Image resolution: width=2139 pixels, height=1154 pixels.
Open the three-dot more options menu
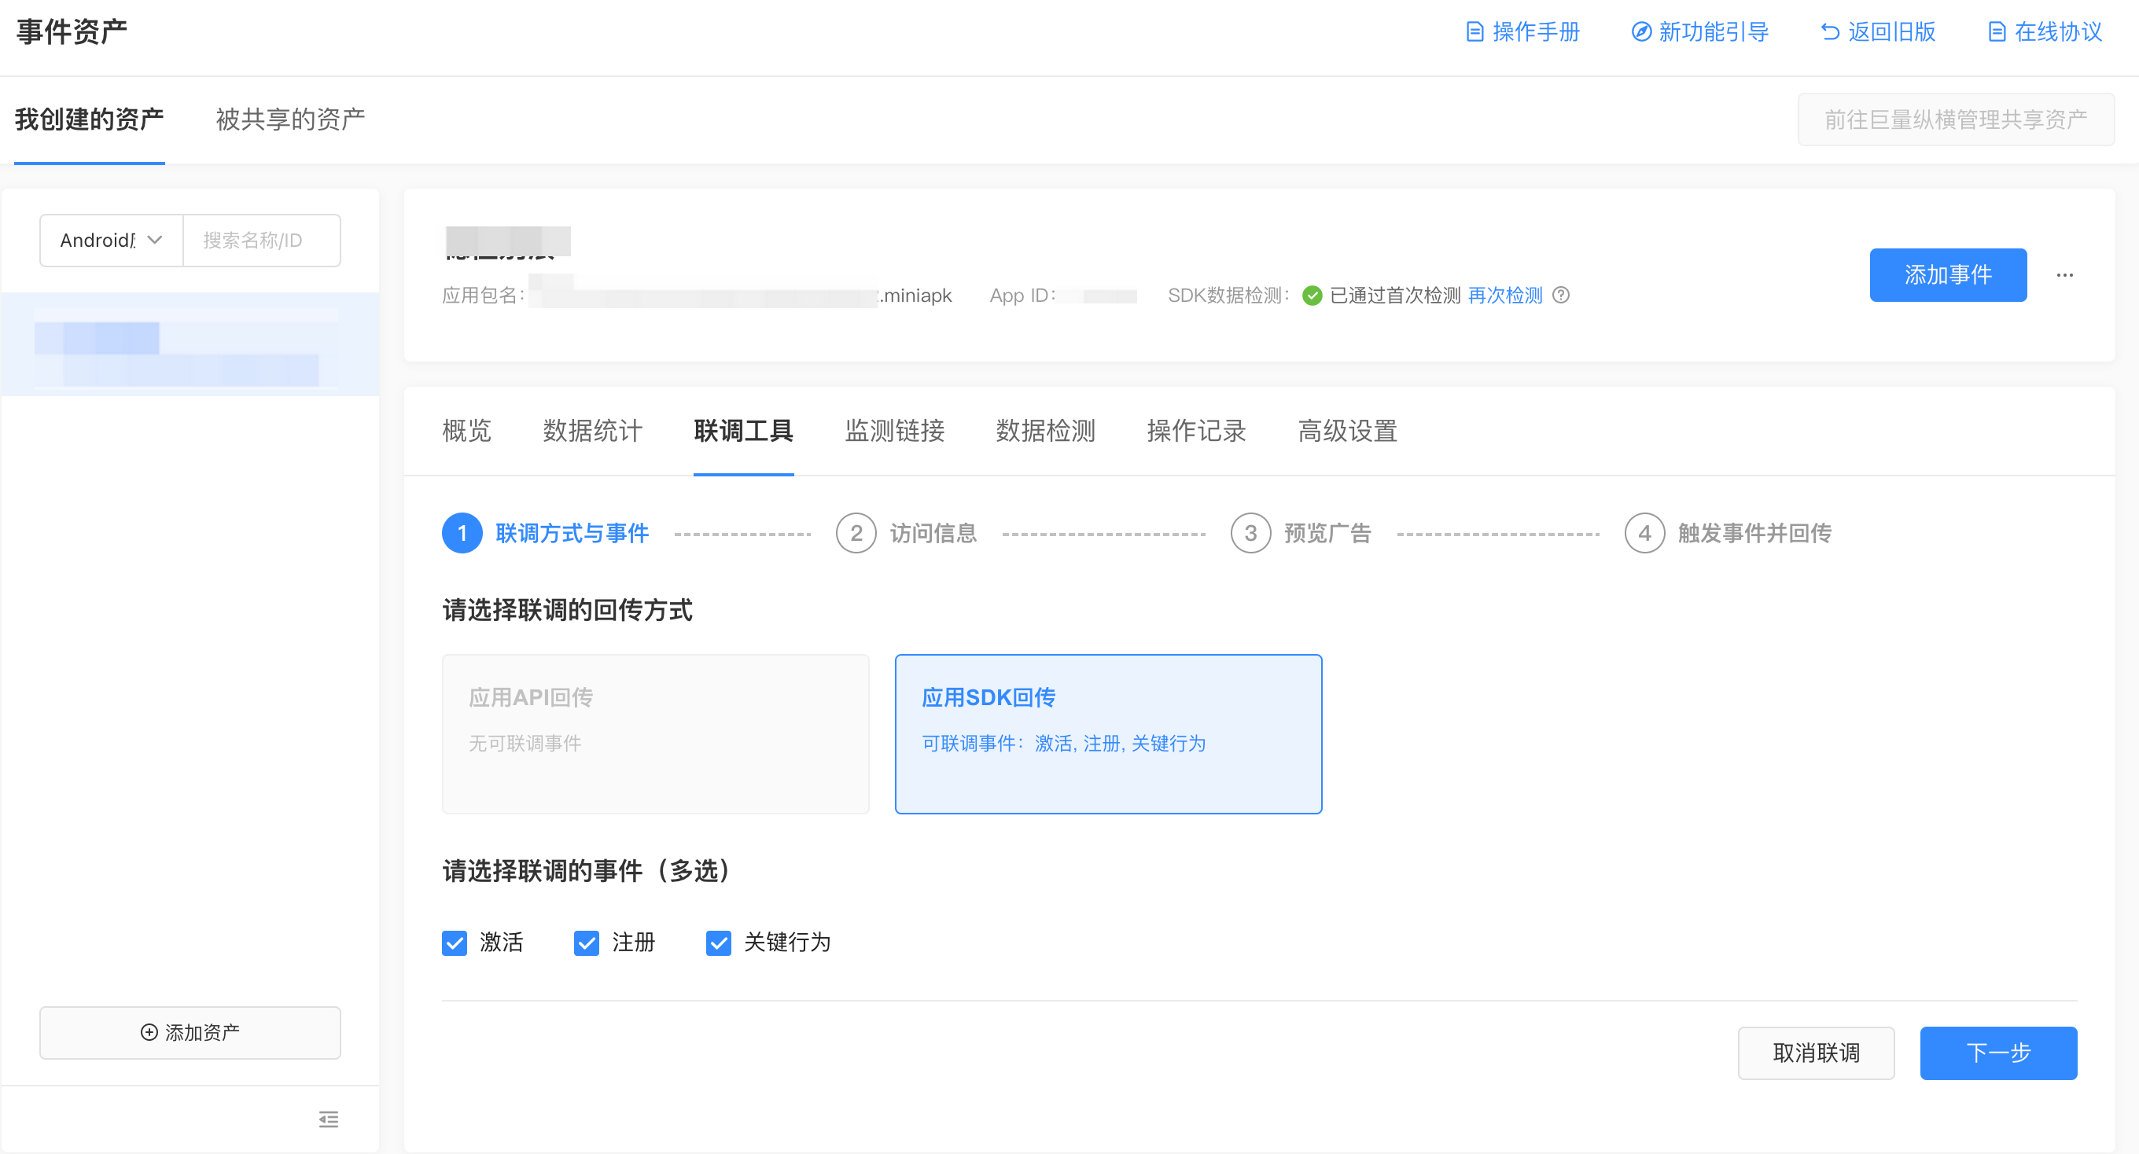point(2064,275)
